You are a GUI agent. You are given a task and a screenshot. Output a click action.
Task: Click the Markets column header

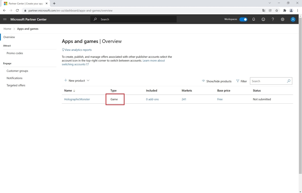click(x=187, y=90)
